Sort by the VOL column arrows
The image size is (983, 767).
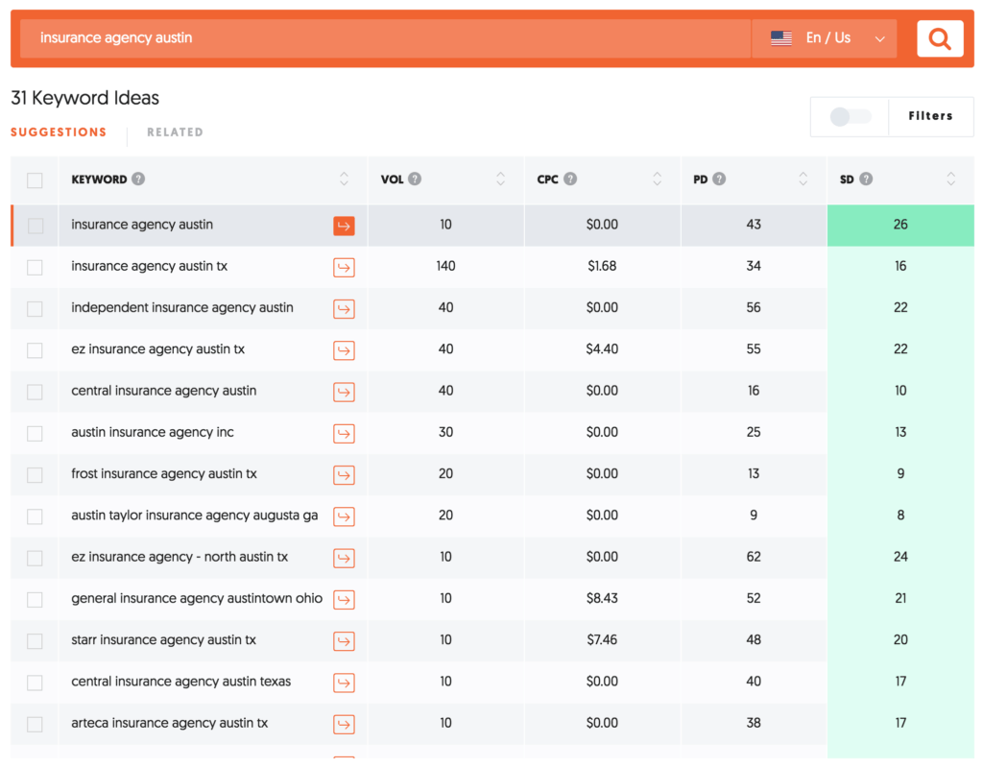[500, 180]
